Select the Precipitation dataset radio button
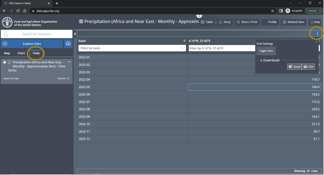The height and width of the screenshot is (175, 324). pos(4,62)
